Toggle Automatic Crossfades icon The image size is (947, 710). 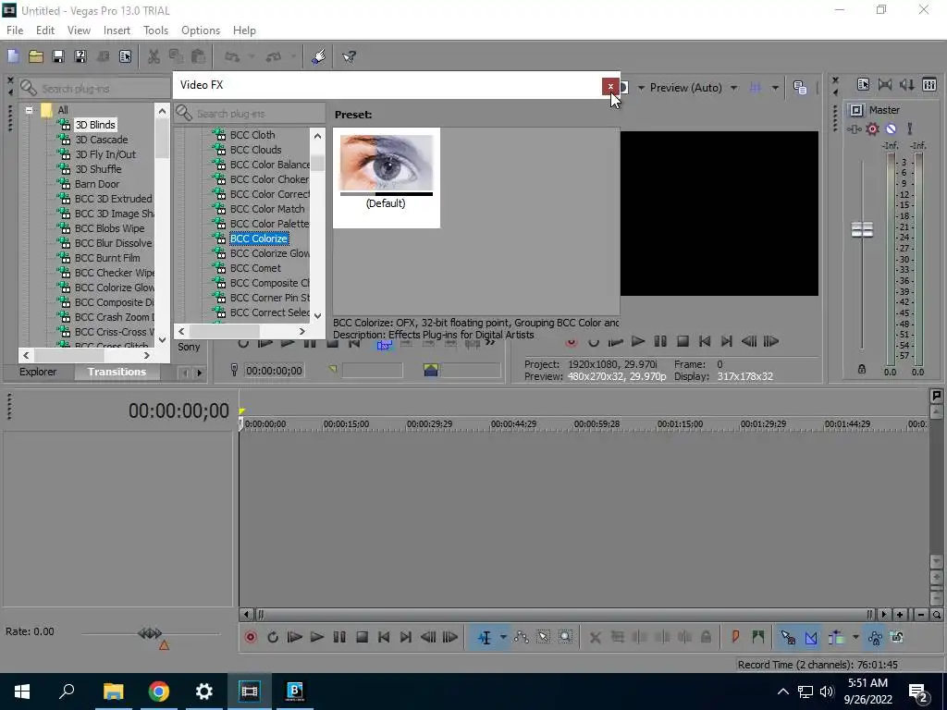click(811, 637)
